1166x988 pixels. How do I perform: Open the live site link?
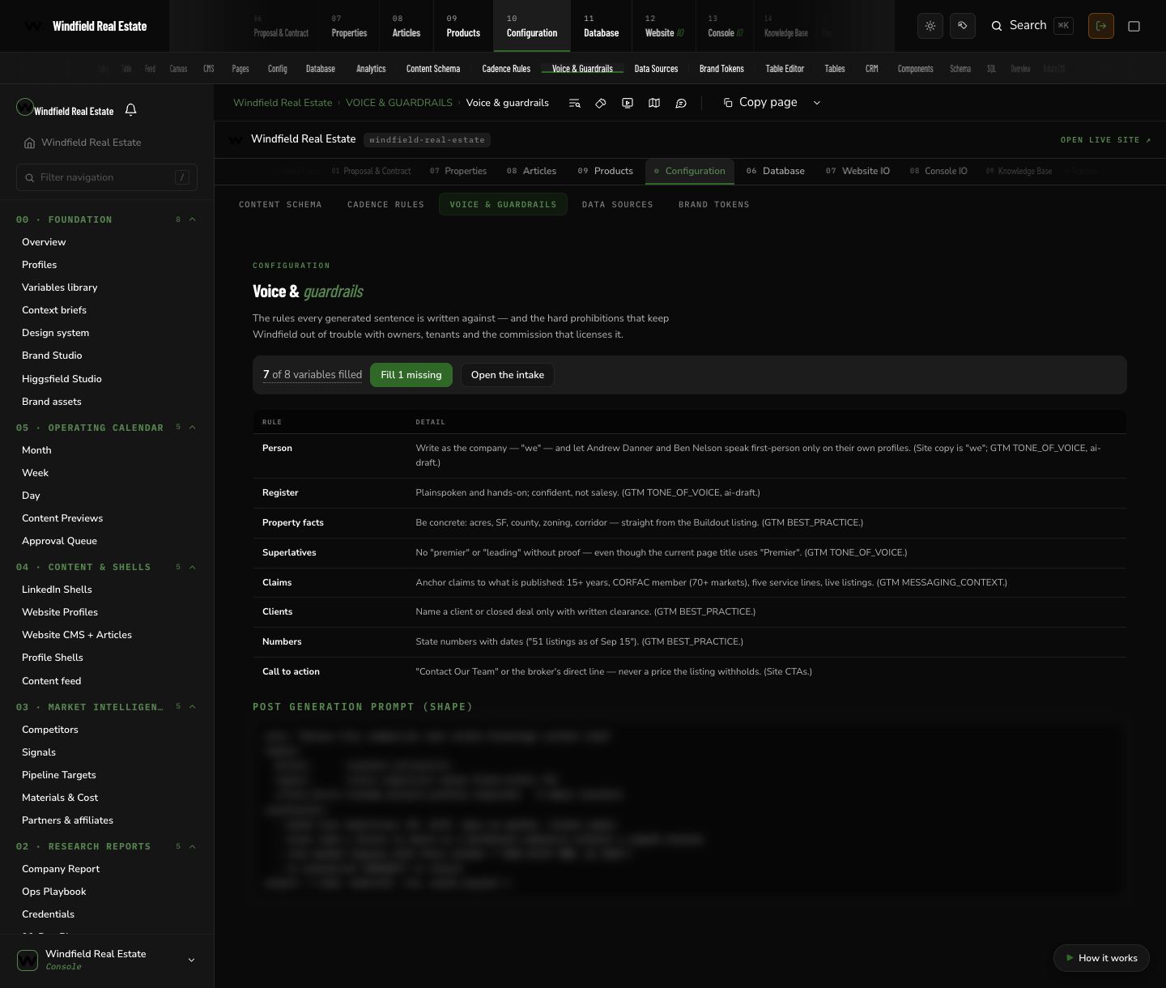tap(1106, 140)
